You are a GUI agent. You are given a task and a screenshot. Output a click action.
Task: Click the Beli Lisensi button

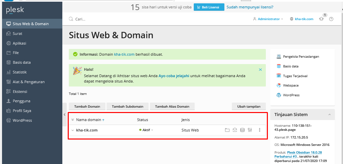209,7
